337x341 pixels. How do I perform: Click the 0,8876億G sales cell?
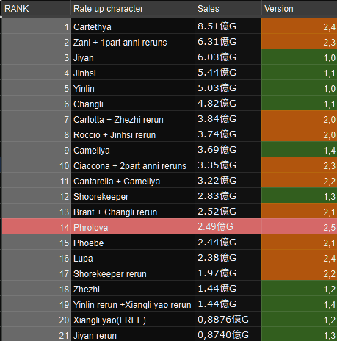(x=228, y=320)
